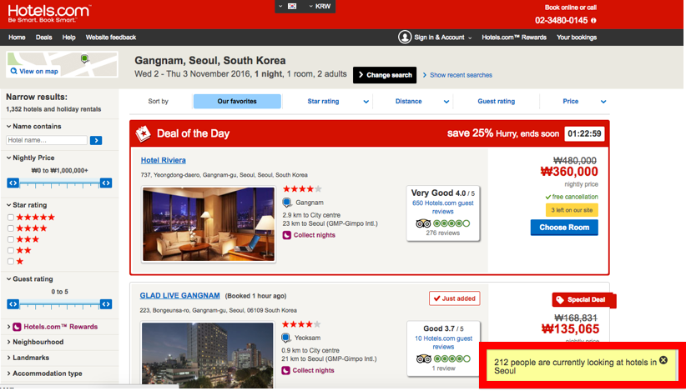Open the Home menu item
Image resolution: width=686 pixels, height=391 pixels.
(17, 38)
